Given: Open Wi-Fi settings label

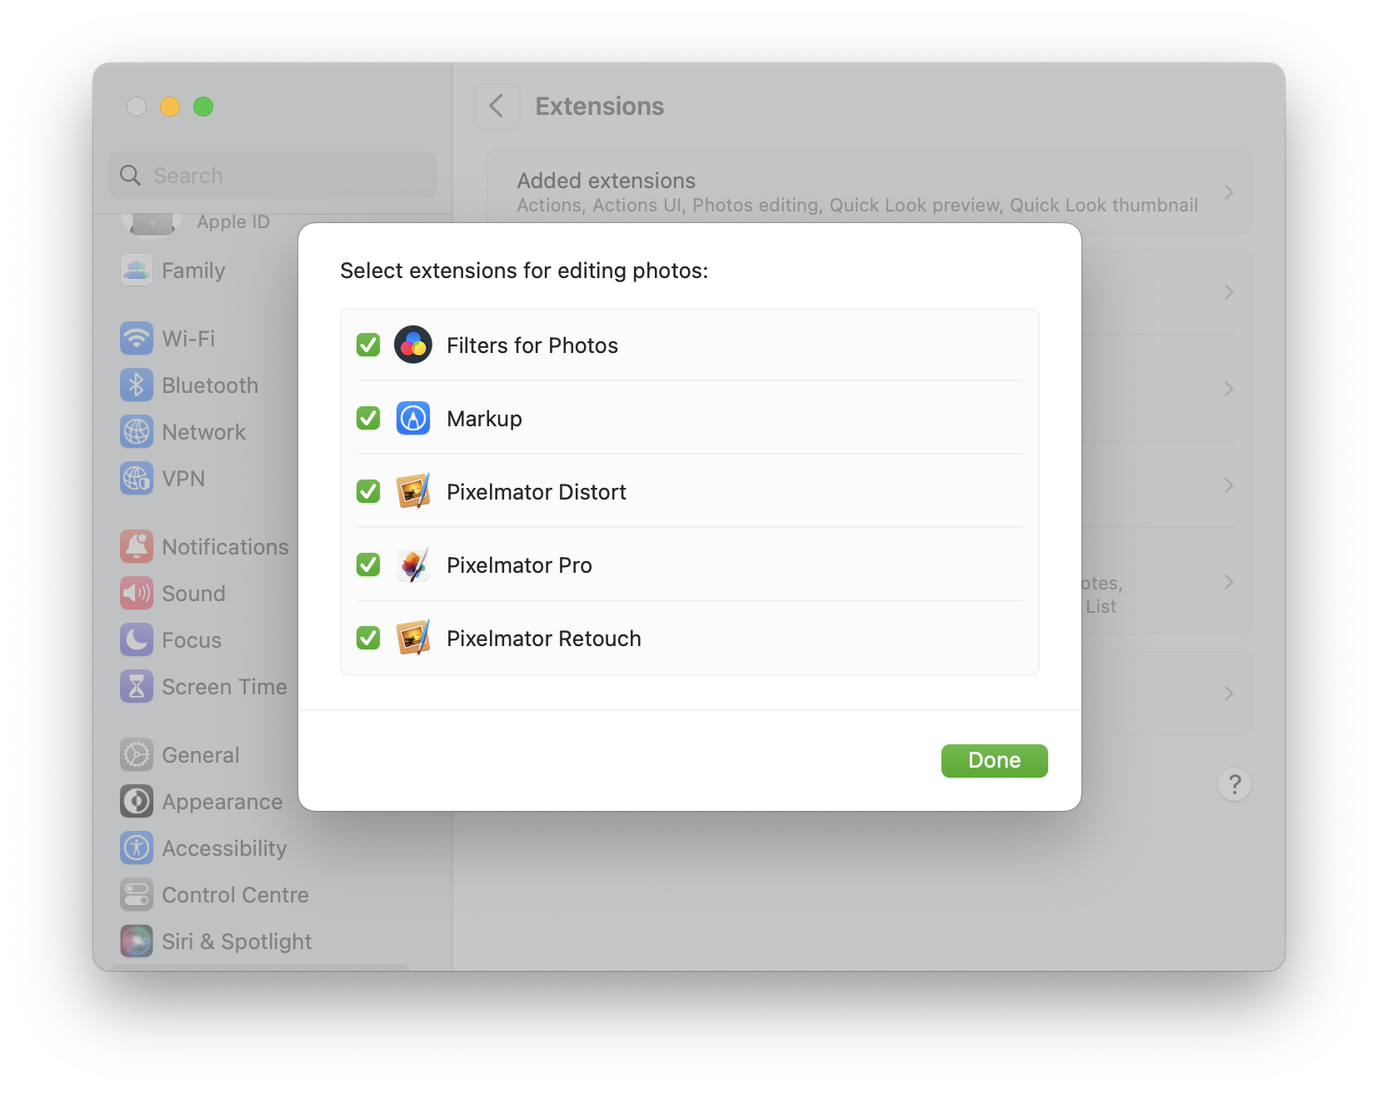Looking at the screenshot, I should tap(188, 339).
